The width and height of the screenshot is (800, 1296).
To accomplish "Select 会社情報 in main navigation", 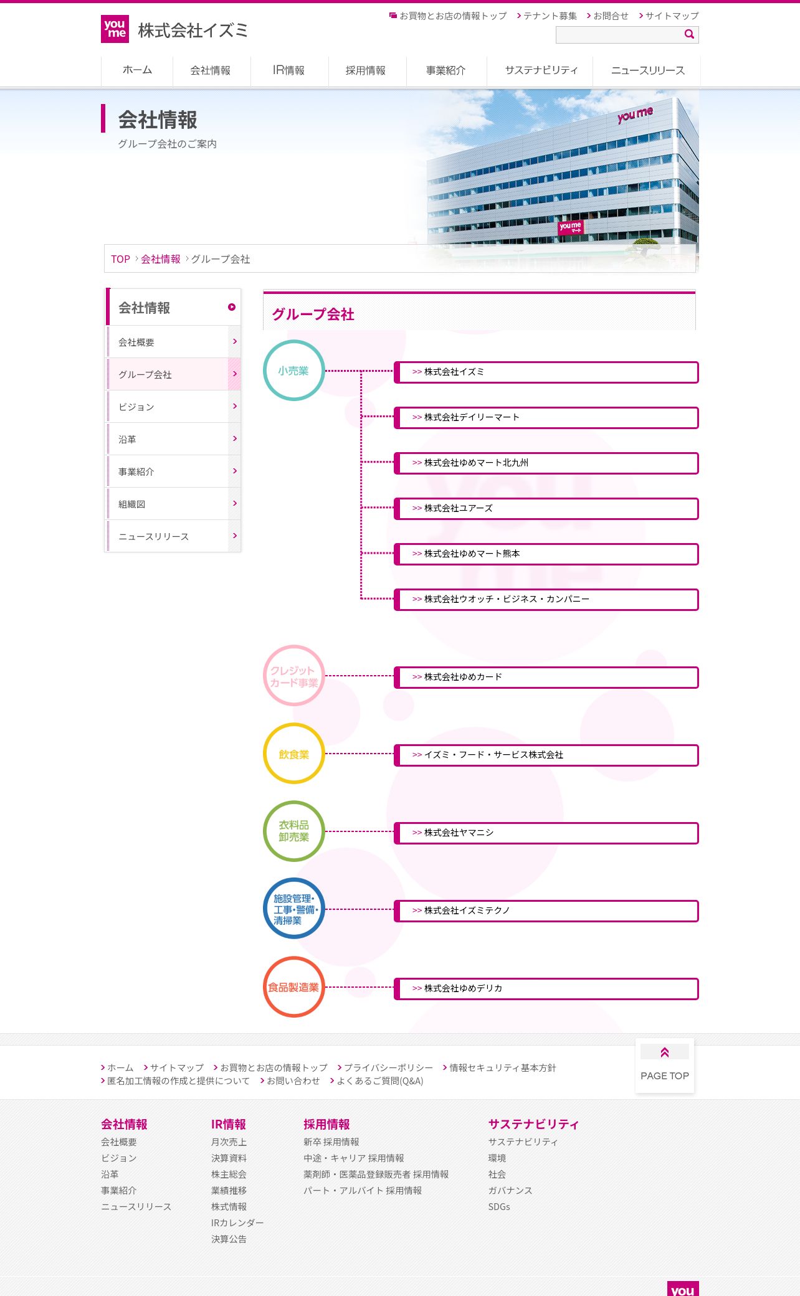I will point(211,70).
